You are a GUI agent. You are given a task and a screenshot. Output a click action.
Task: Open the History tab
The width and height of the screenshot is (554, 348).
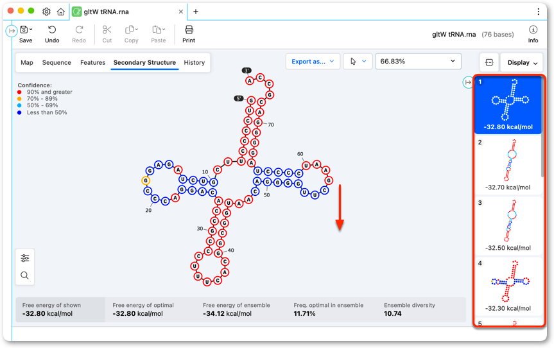pos(194,62)
